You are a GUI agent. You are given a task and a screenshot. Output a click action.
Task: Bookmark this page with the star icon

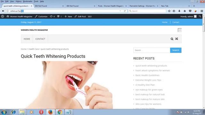(169, 11)
